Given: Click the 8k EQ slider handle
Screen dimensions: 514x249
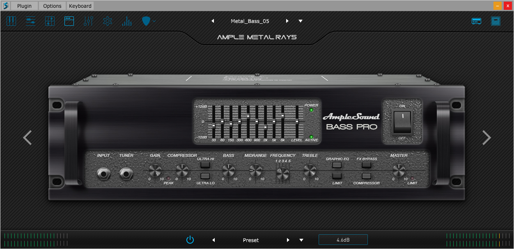Looking at the screenshot, I should [x=282, y=116].
